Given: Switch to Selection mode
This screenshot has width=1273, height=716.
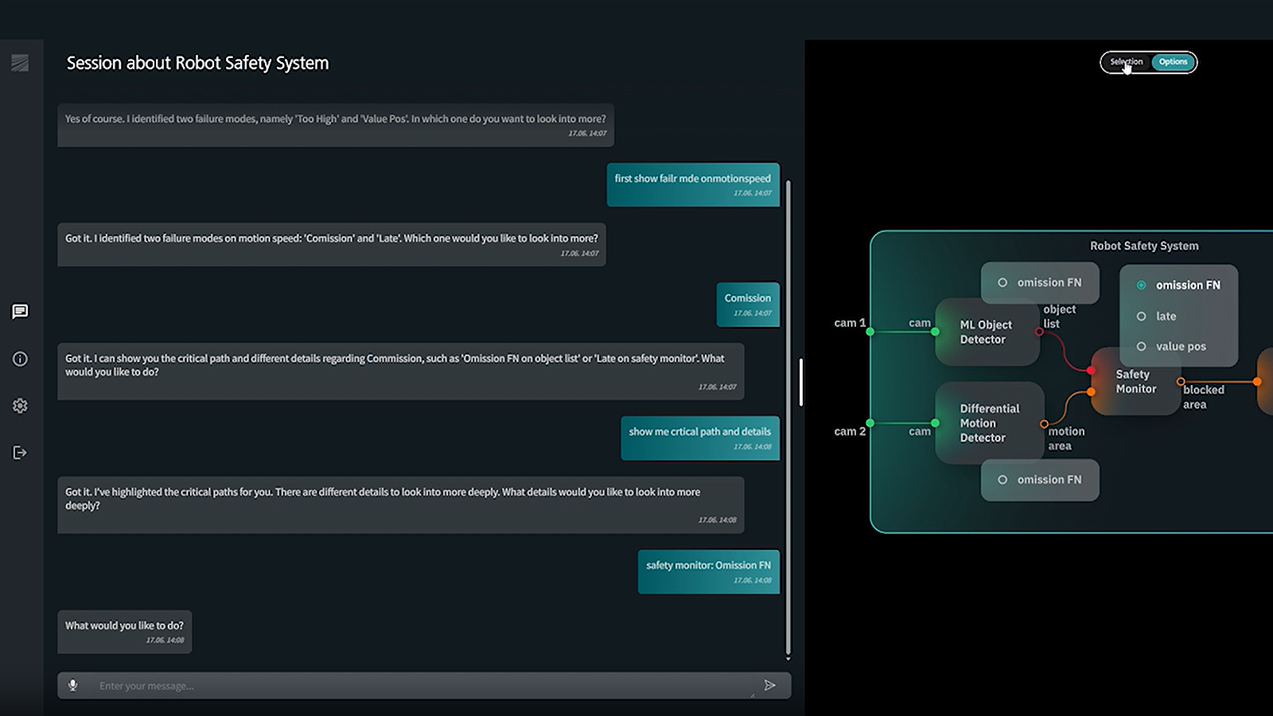Looking at the screenshot, I should click(1126, 62).
